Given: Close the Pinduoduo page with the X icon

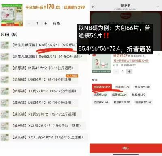Looking at the screenshot, I should click(x=93, y=7).
